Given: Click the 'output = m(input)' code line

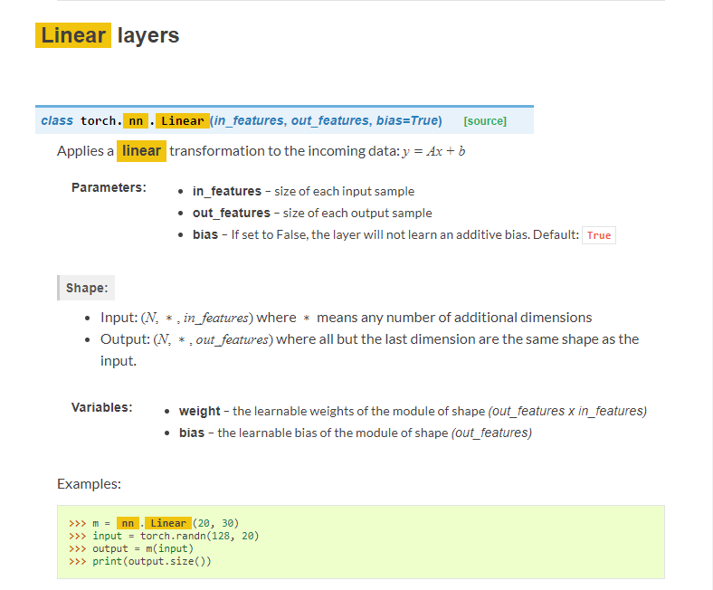Looking at the screenshot, I should [131, 548].
